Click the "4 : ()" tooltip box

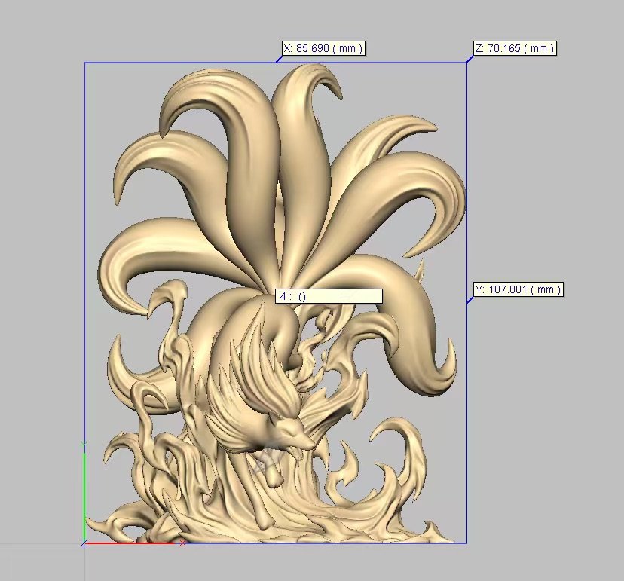[329, 296]
